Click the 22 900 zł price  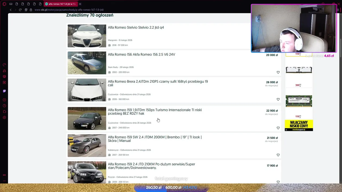[x=272, y=111]
